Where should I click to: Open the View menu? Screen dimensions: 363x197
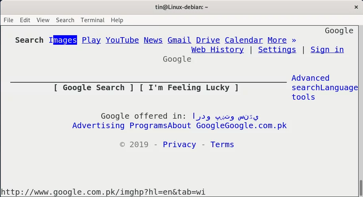coord(43,20)
